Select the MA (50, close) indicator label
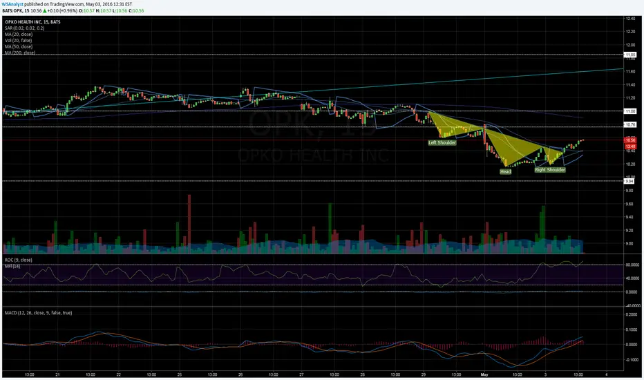Viewport: 644px width, 380px height. 19,46
